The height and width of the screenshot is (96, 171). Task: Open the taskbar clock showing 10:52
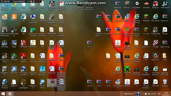tap(166, 94)
